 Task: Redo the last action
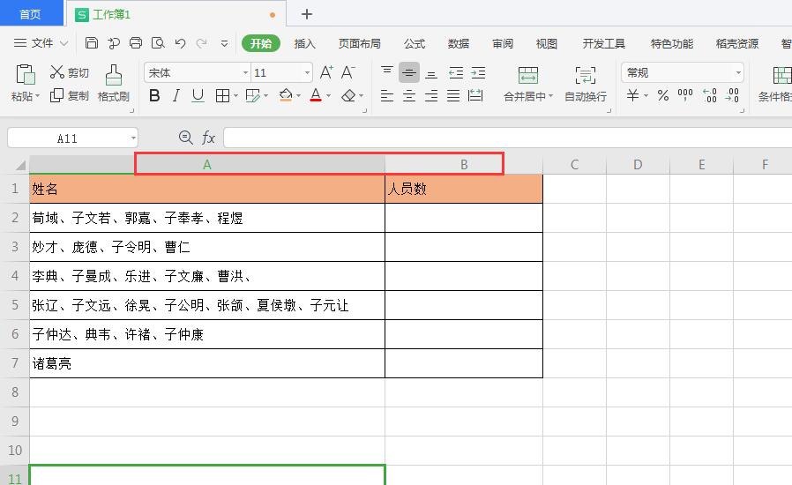pyautogui.click(x=202, y=43)
